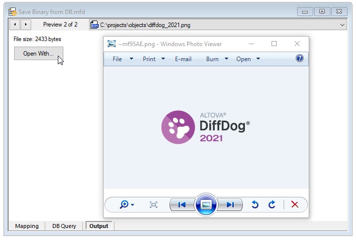The height and width of the screenshot is (240, 356).
Task: Click the actual size fit icon
Action: pyautogui.click(x=153, y=205)
